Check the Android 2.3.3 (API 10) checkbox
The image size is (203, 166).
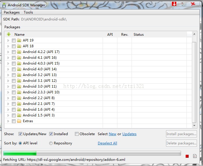point(14,92)
